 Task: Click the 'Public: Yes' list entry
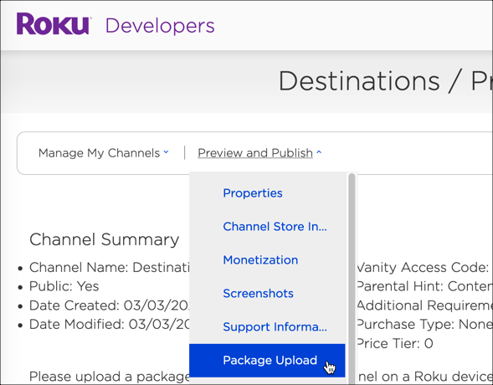point(64,286)
